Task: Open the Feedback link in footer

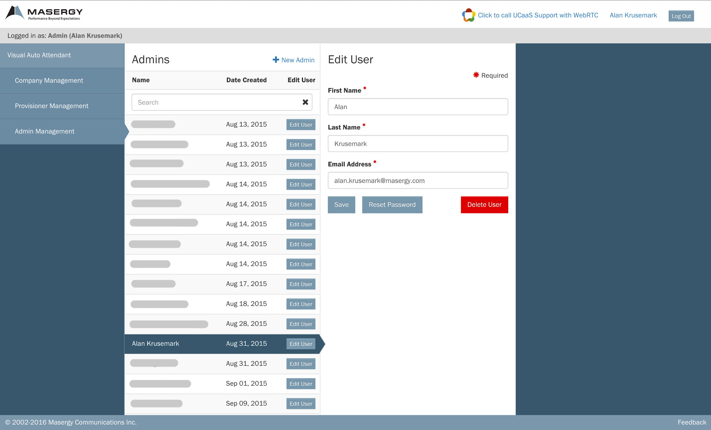Action: point(691,422)
